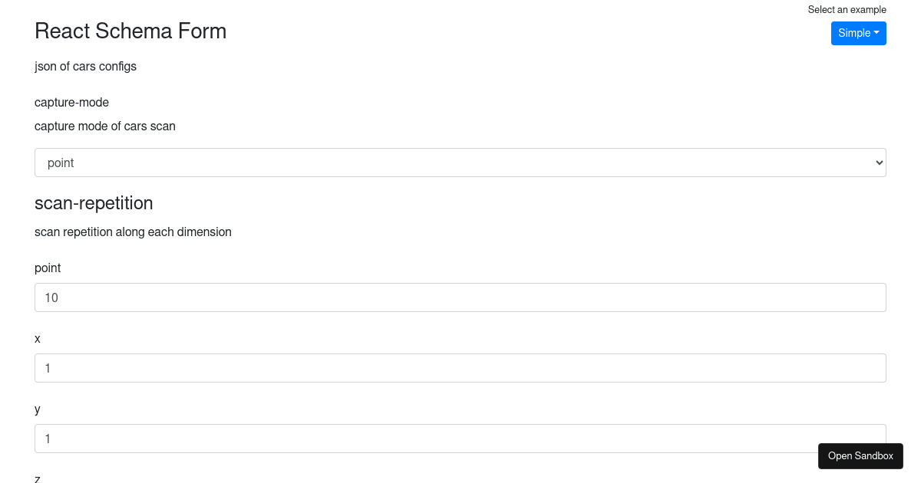The height and width of the screenshot is (483, 921).
Task: Open the Simple example dropdown
Action: coord(858,33)
